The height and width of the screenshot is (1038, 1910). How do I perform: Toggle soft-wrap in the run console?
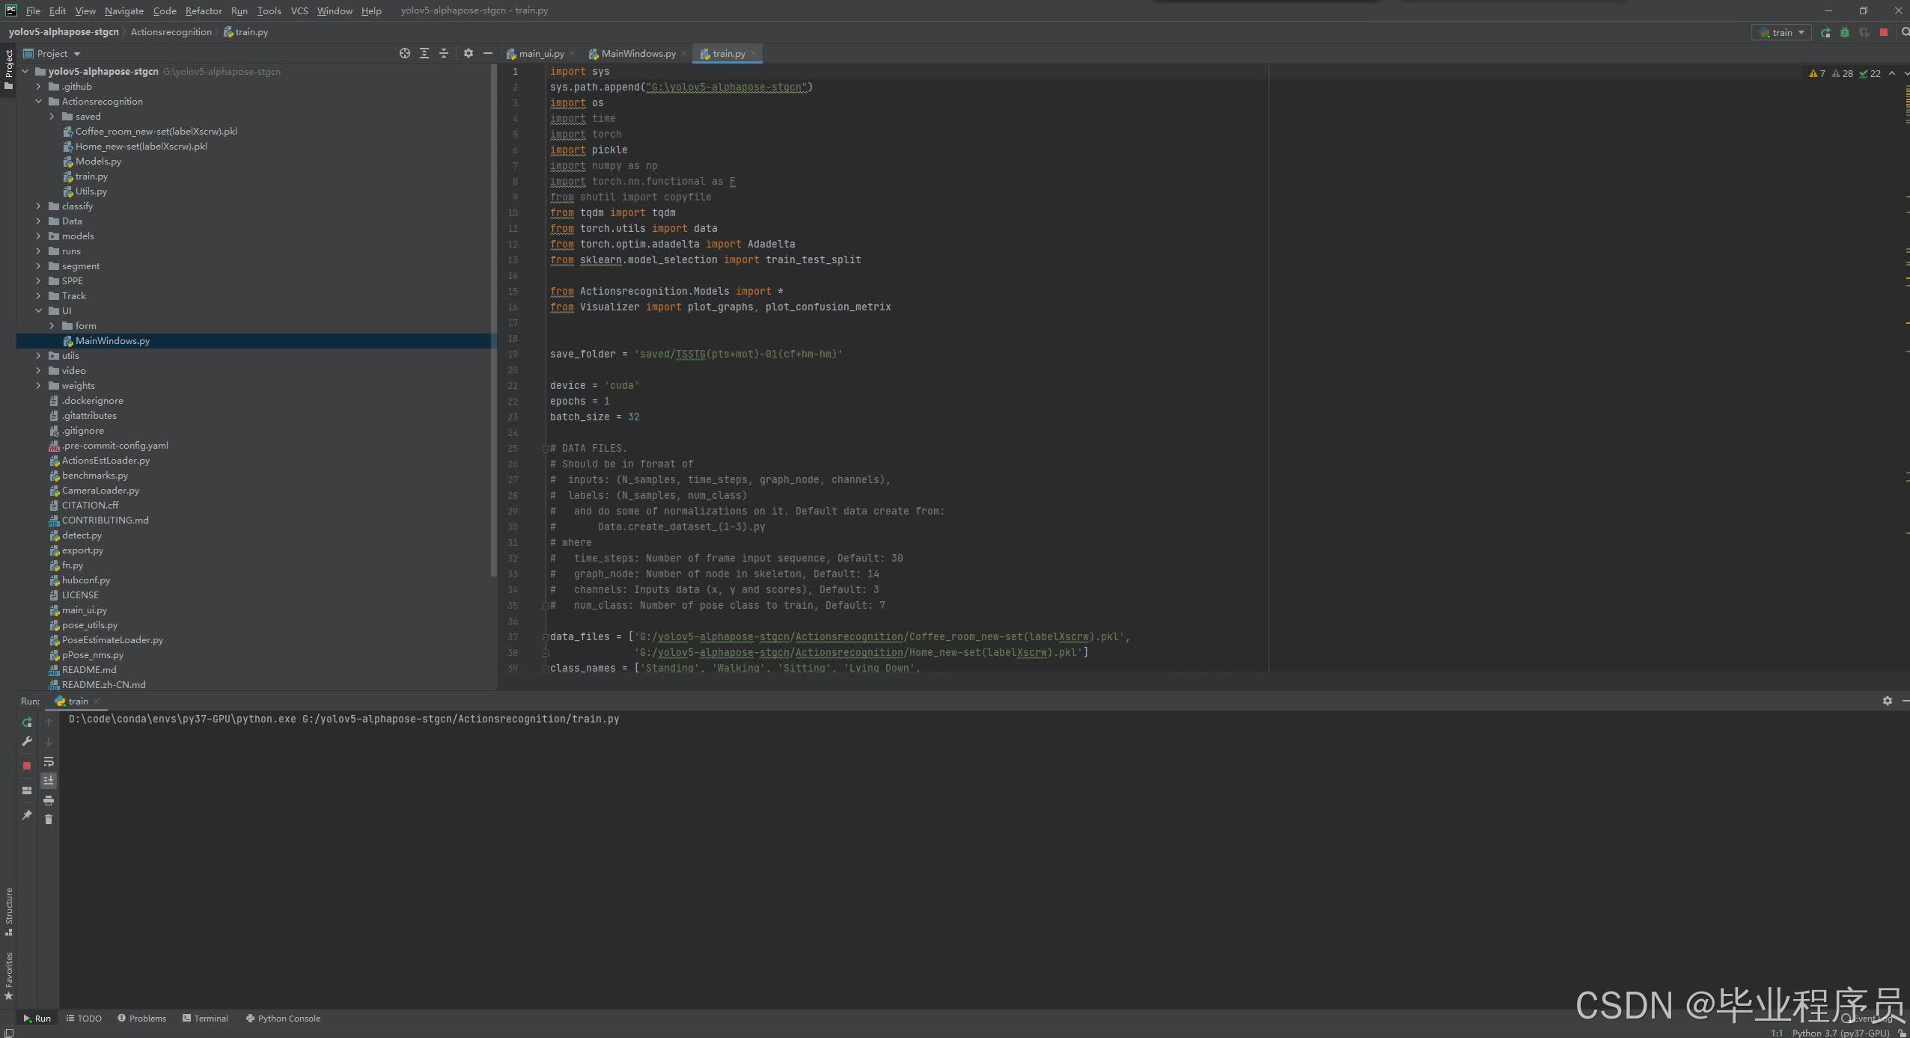point(49,762)
